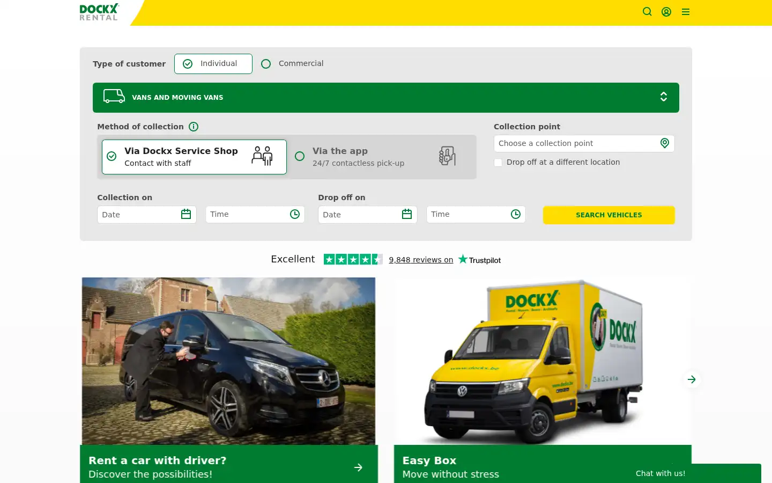Open the Chat with us widget

tap(660, 473)
